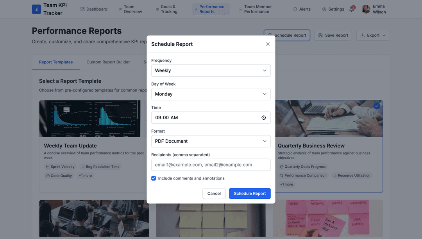This screenshot has width=422, height=239.
Task: Open the Dashboard navigation item
Action: [94, 9]
